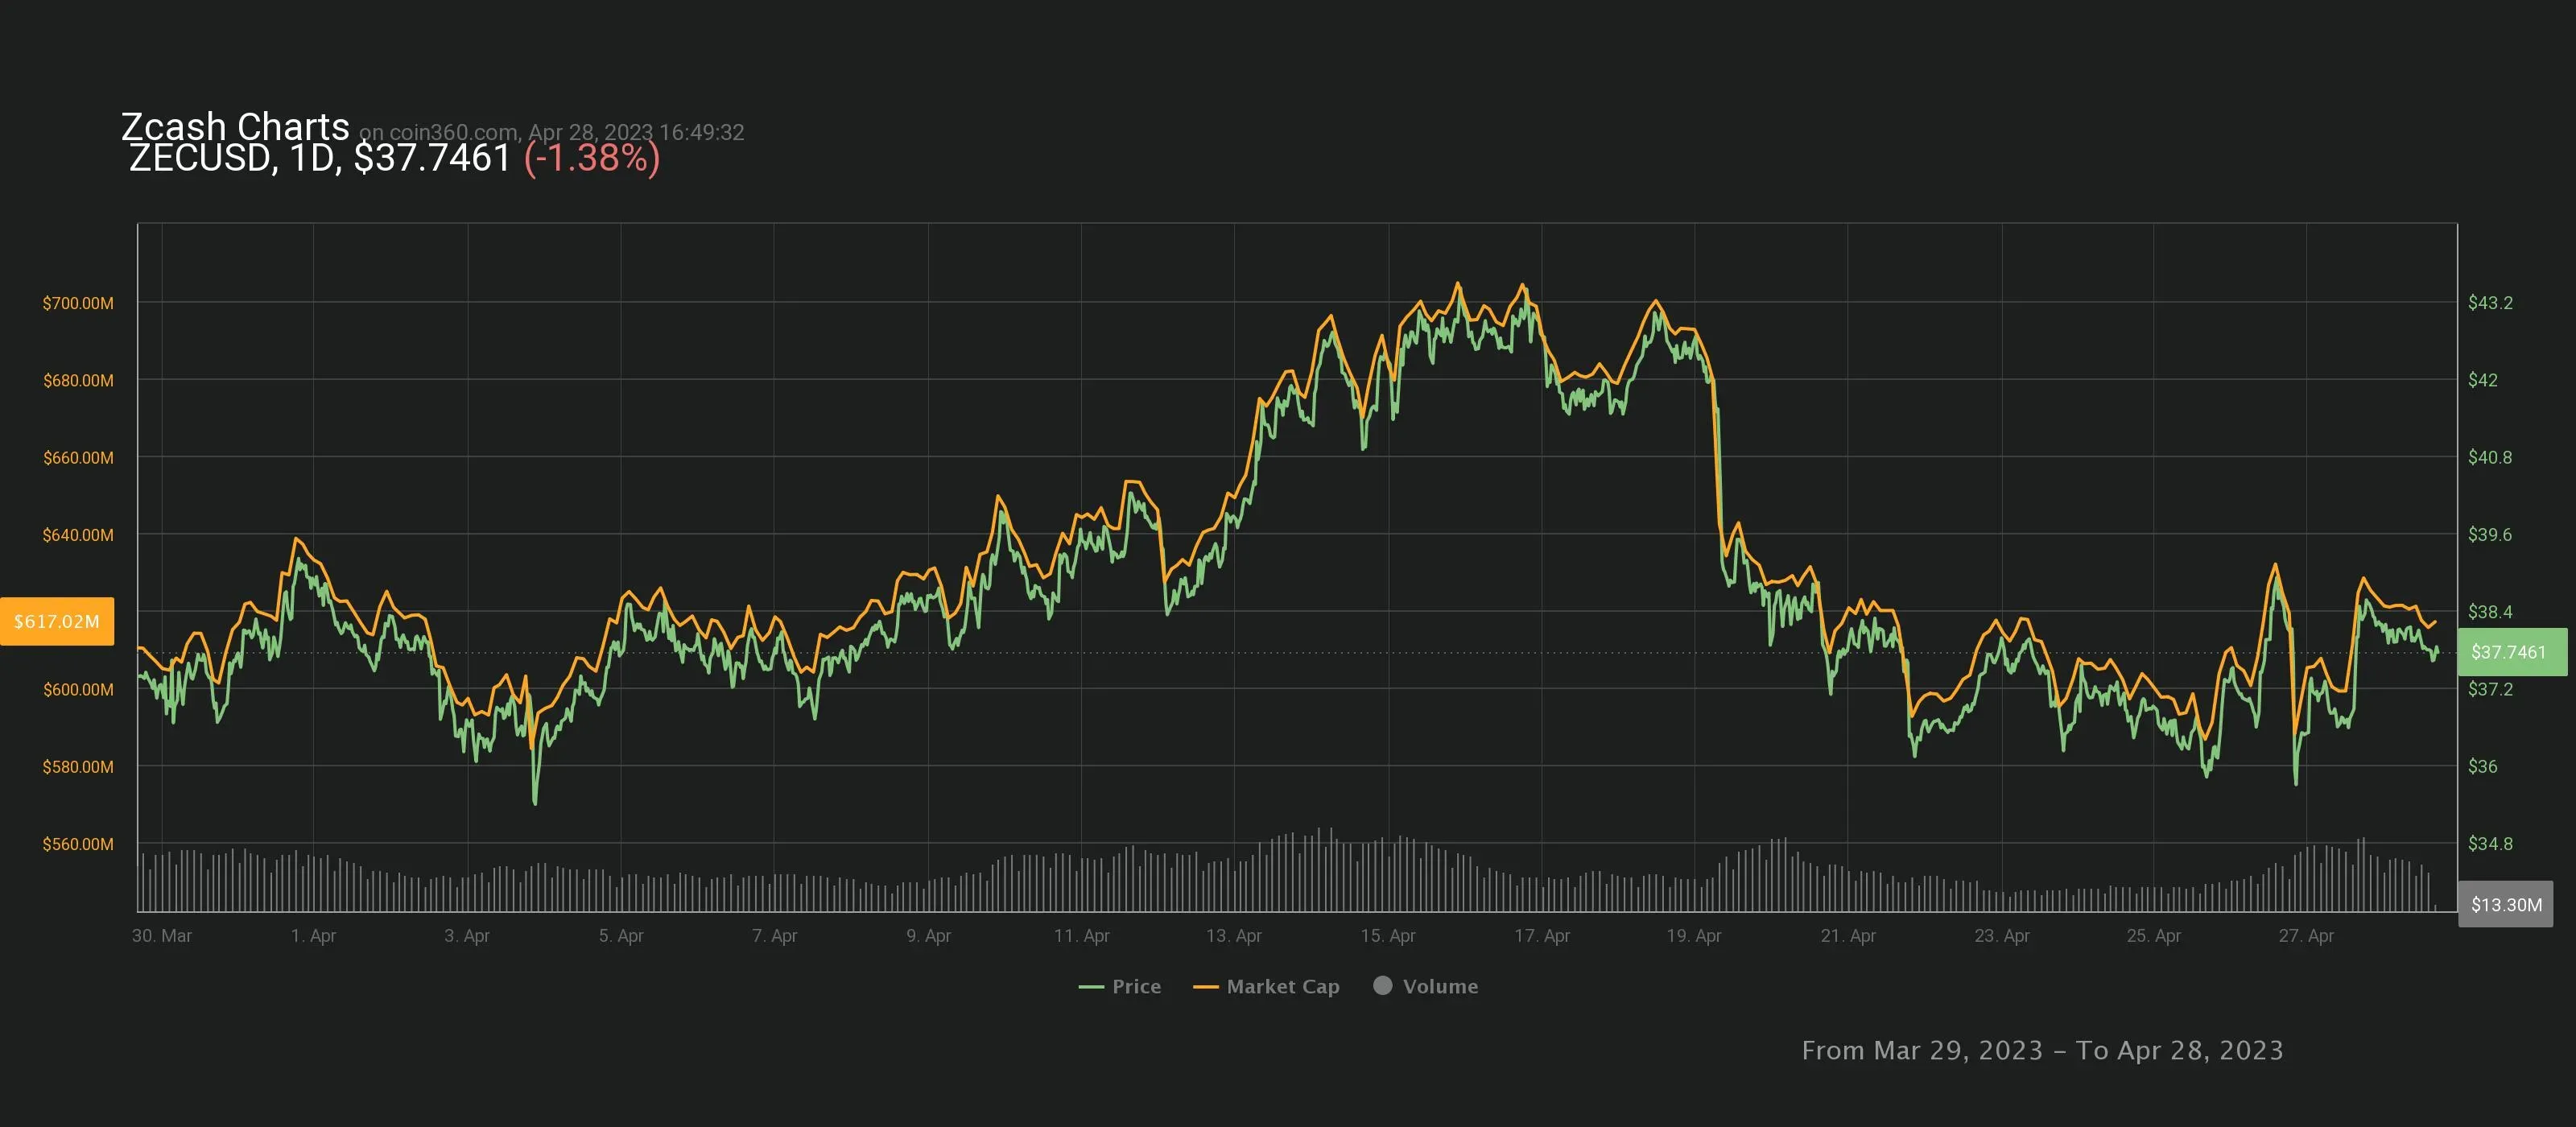Click the Zcash Charts title

coord(235,126)
